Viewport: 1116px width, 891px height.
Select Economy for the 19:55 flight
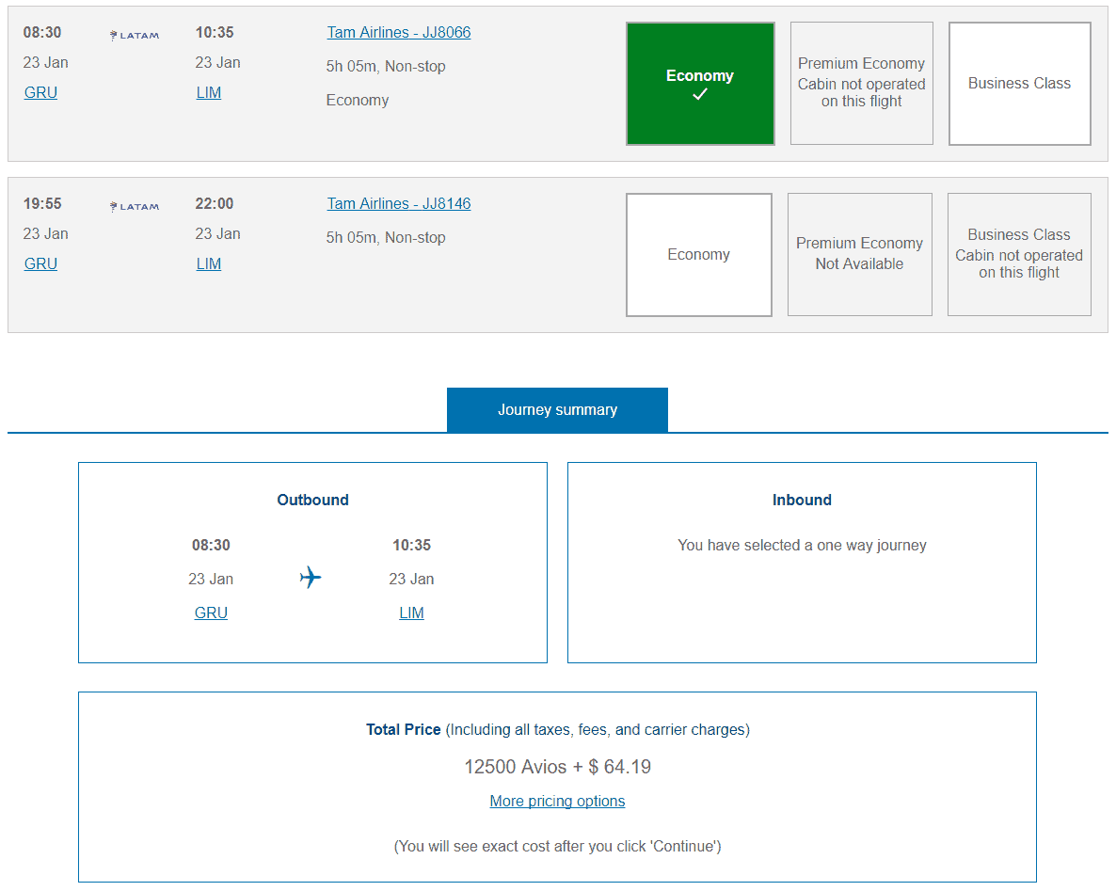698,255
